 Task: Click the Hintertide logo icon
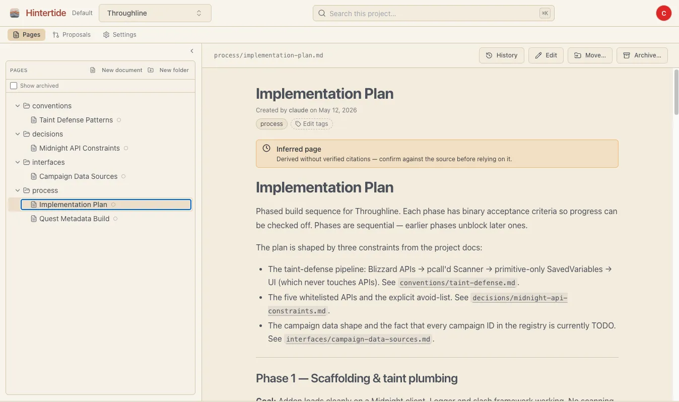pos(15,13)
